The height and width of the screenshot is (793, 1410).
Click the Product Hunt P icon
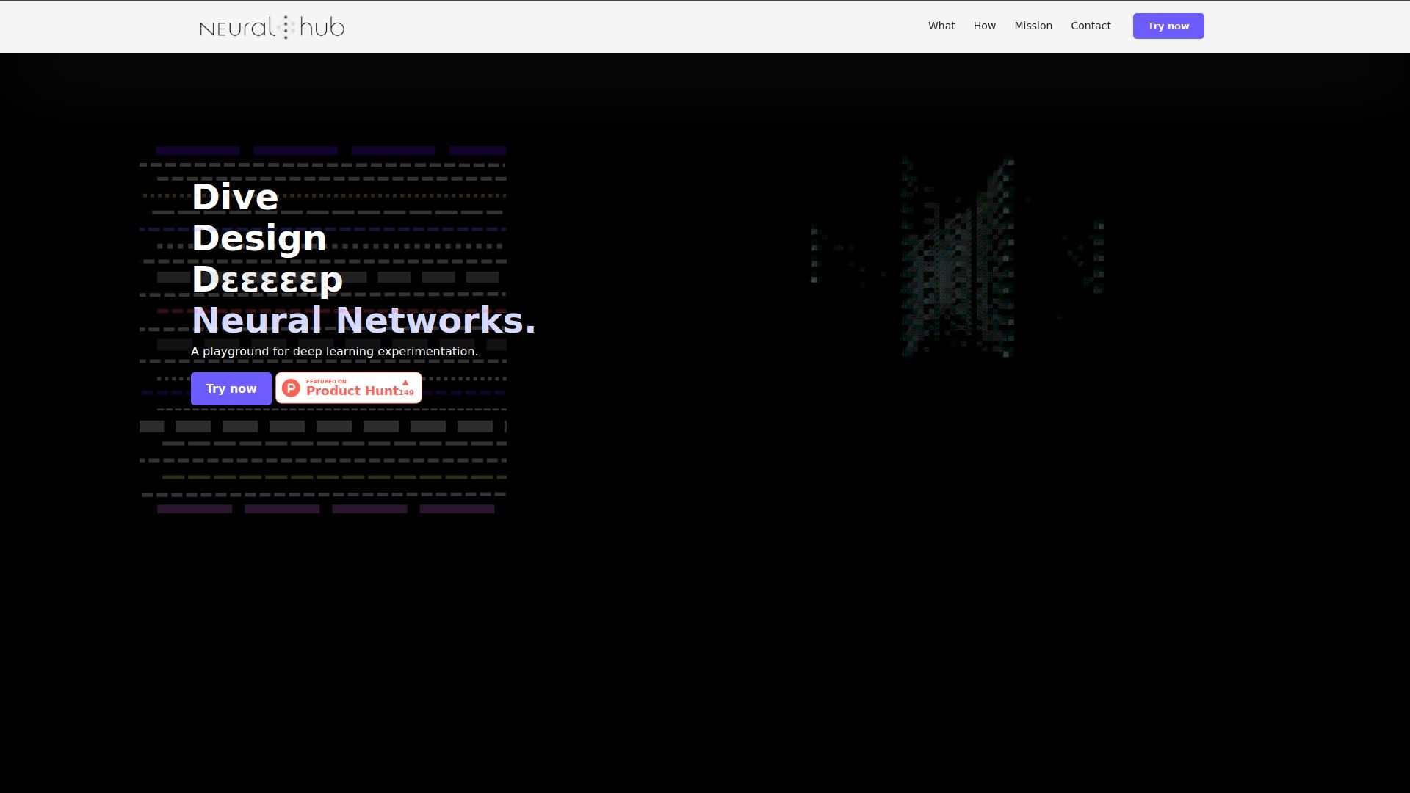[291, 388]
